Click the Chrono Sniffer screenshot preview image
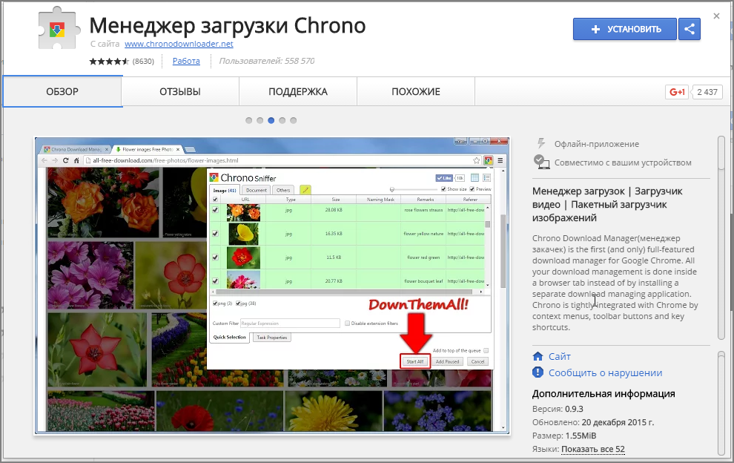734x463 pixels. pyautogui.click(x=272, y=286)
